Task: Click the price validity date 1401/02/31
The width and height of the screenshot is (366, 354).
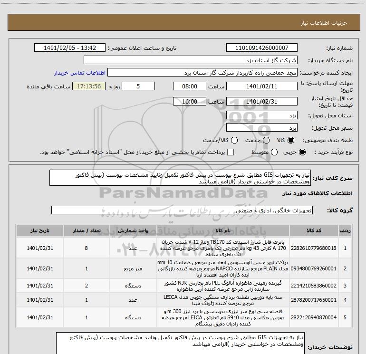Action: click(x=261, y=101)
